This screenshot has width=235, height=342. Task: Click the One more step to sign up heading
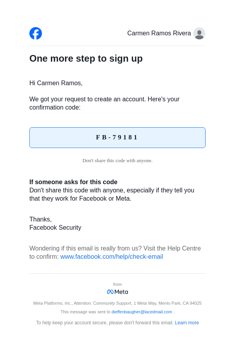click(x=86, y=59)
